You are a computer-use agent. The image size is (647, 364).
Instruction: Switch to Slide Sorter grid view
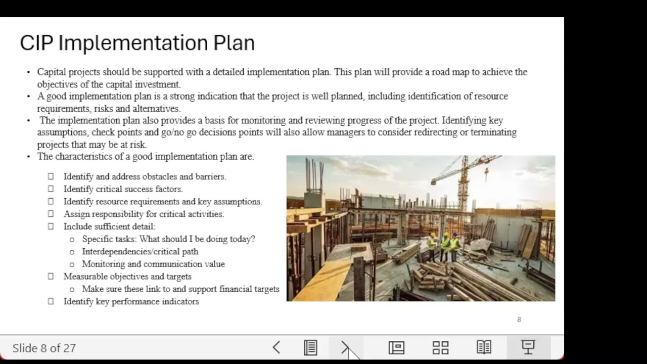pyautogui.click(x=440, y=347)
